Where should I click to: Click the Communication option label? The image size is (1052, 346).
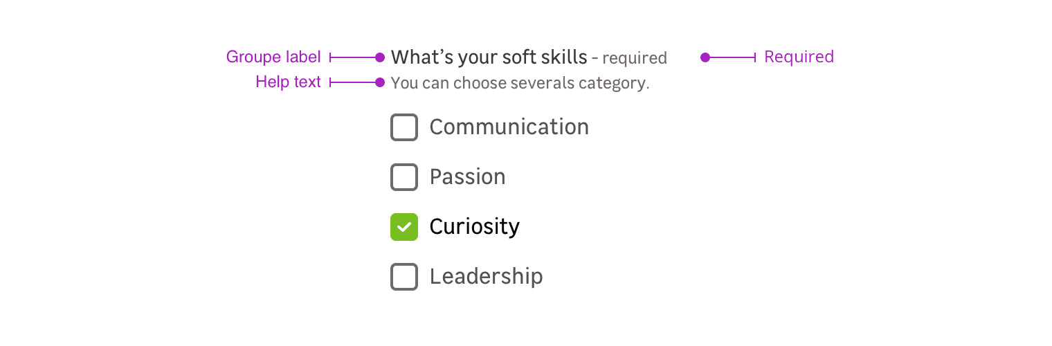509,127
